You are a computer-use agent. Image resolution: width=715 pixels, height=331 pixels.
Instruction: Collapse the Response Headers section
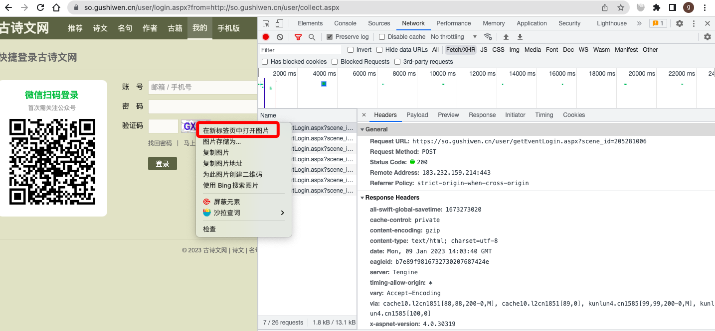point(362,198)
